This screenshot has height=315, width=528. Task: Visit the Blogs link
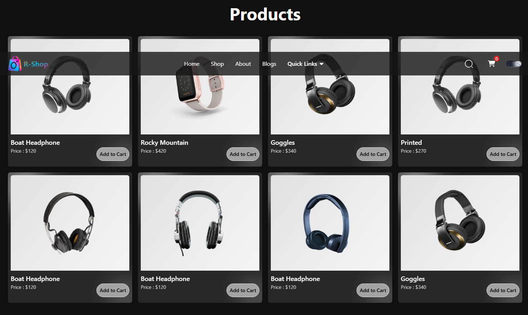pyautogui.click(x=269, y=64)
